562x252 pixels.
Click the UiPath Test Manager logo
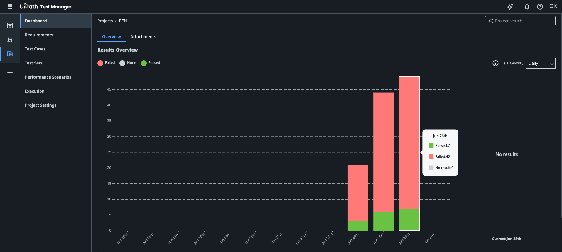coord(45,6)
